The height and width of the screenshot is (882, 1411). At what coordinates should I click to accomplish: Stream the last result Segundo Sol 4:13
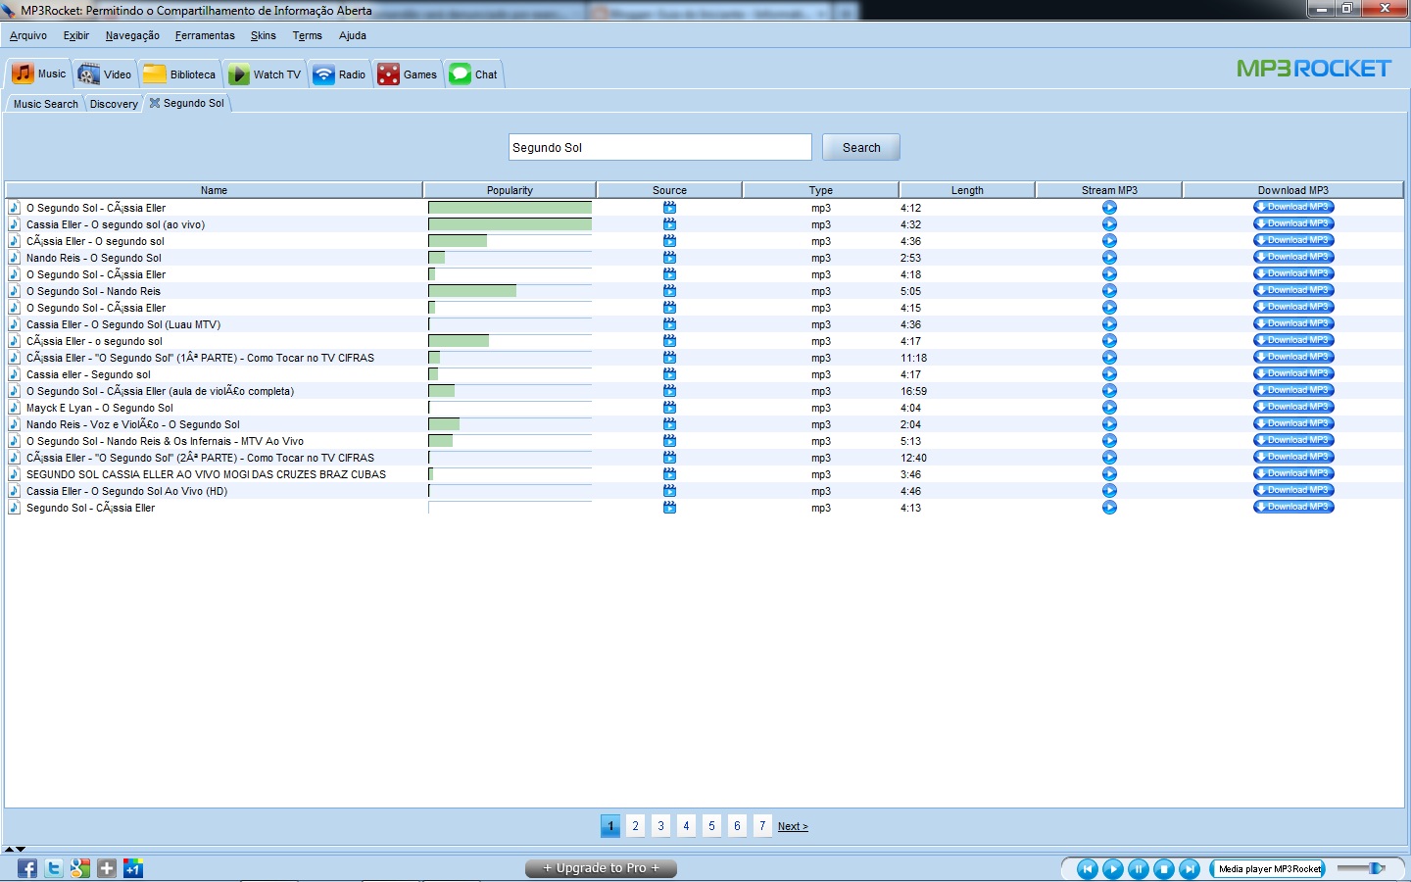[1109, 507]
